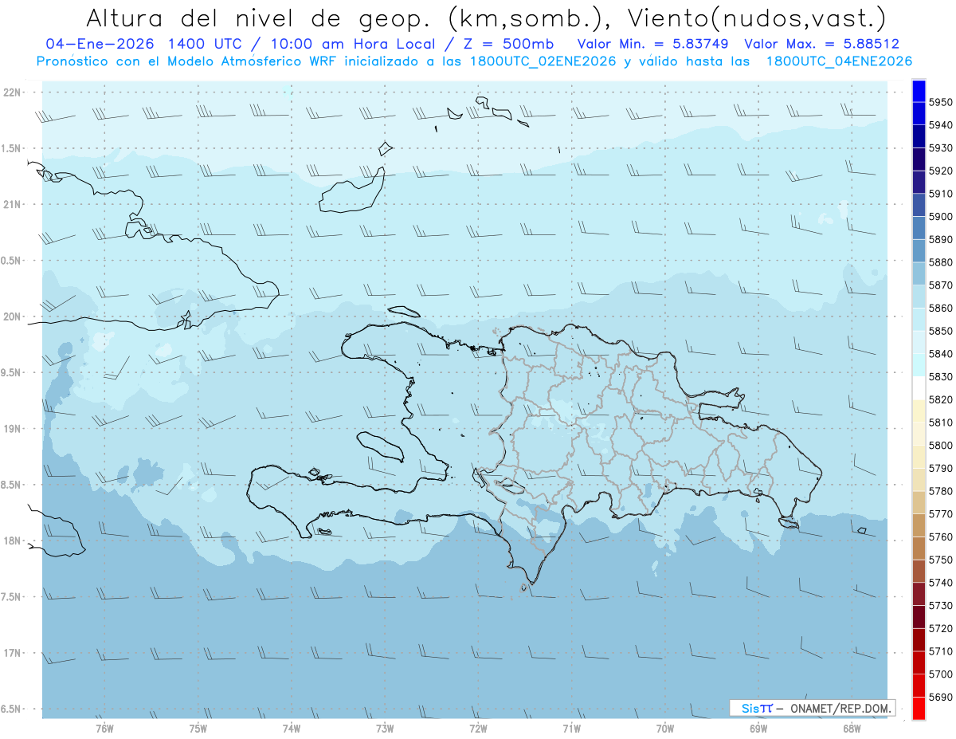The height and width of the screenshot is (739, 956).
Task: Click the '5870' color scale value
Action: coord(940,285)
